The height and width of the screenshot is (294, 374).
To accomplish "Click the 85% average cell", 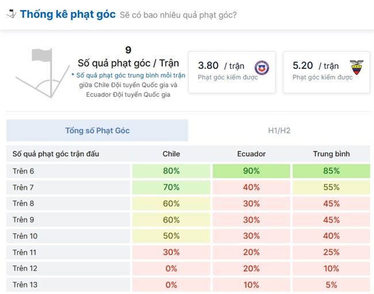I will point(331,171).
